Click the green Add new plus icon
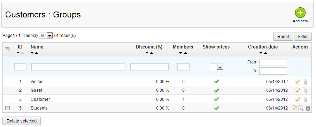The width and height of the screenshot is (316, 127). [300, 13]
